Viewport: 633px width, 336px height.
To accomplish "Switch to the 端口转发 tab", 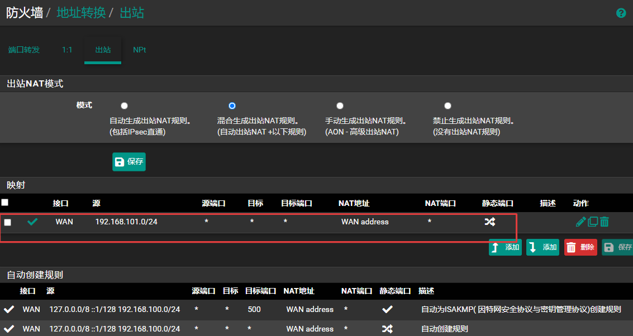I will click(x=24, y=50).
